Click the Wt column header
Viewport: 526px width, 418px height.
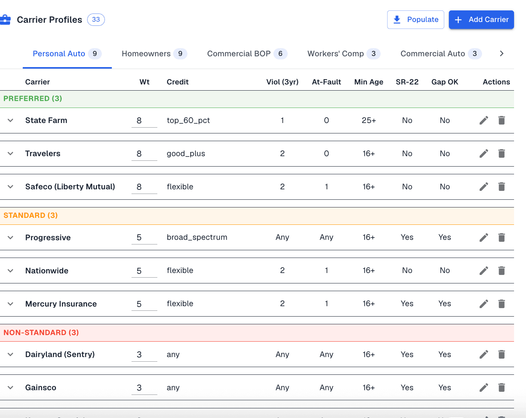click(145, 82)
